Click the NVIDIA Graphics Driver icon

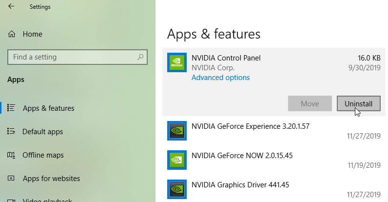click(177, 189)
